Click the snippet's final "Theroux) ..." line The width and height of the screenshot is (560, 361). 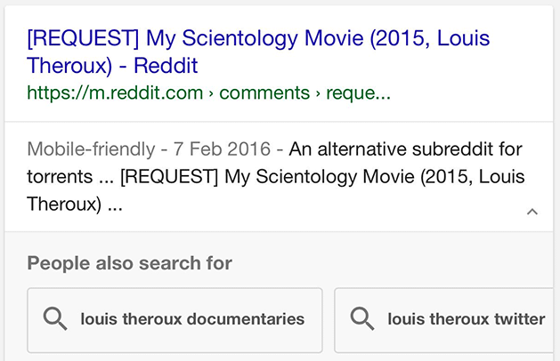pos(75,205)
